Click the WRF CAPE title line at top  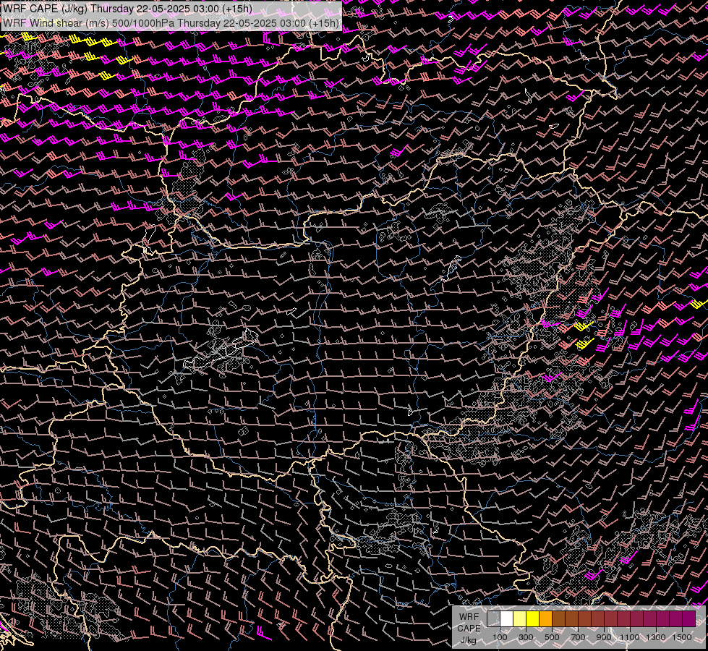point(128,9)
